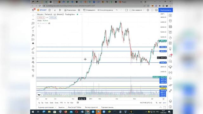Open the 18:37:40 UTC+3 timezone menu
This screenshot has height=114, width=203.
pos(146,103)
